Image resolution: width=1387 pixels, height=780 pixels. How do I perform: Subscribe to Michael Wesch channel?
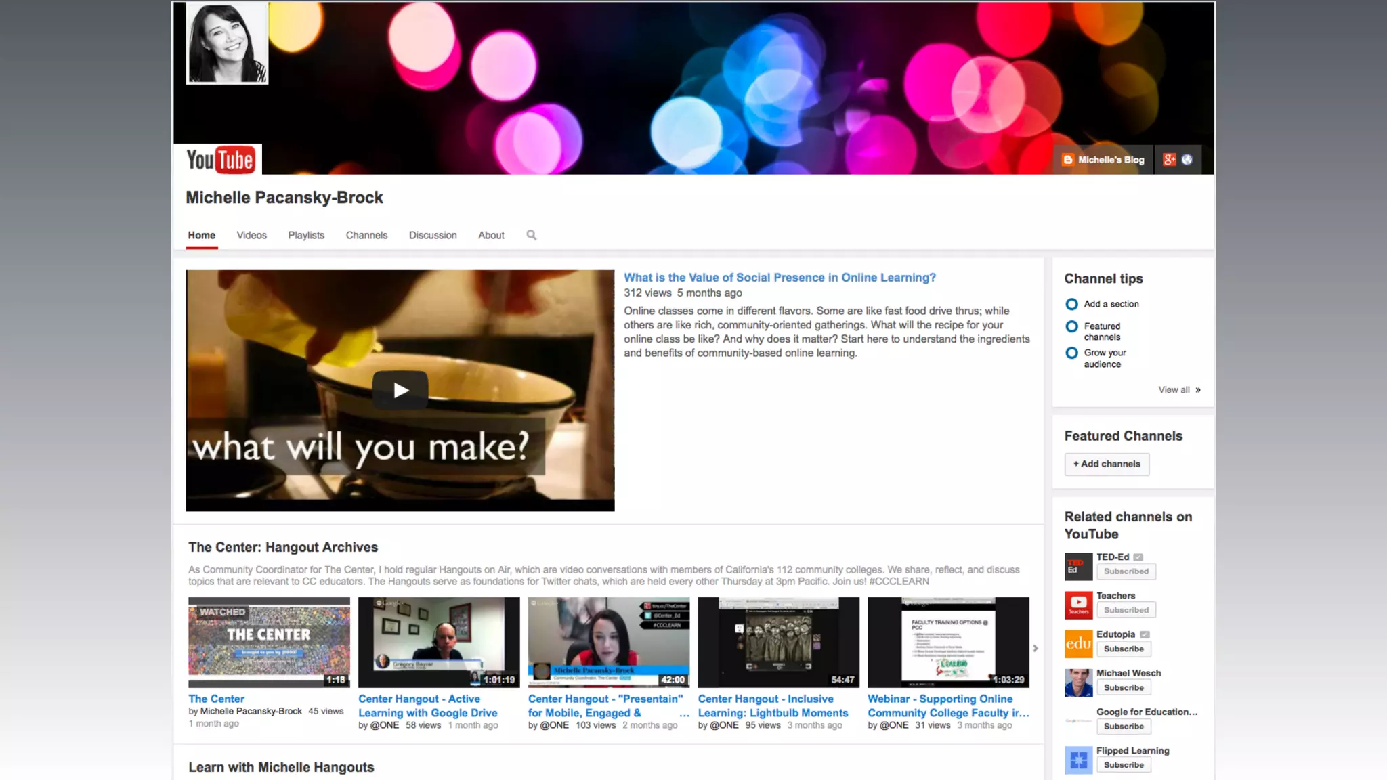(x=1123, y=687)
